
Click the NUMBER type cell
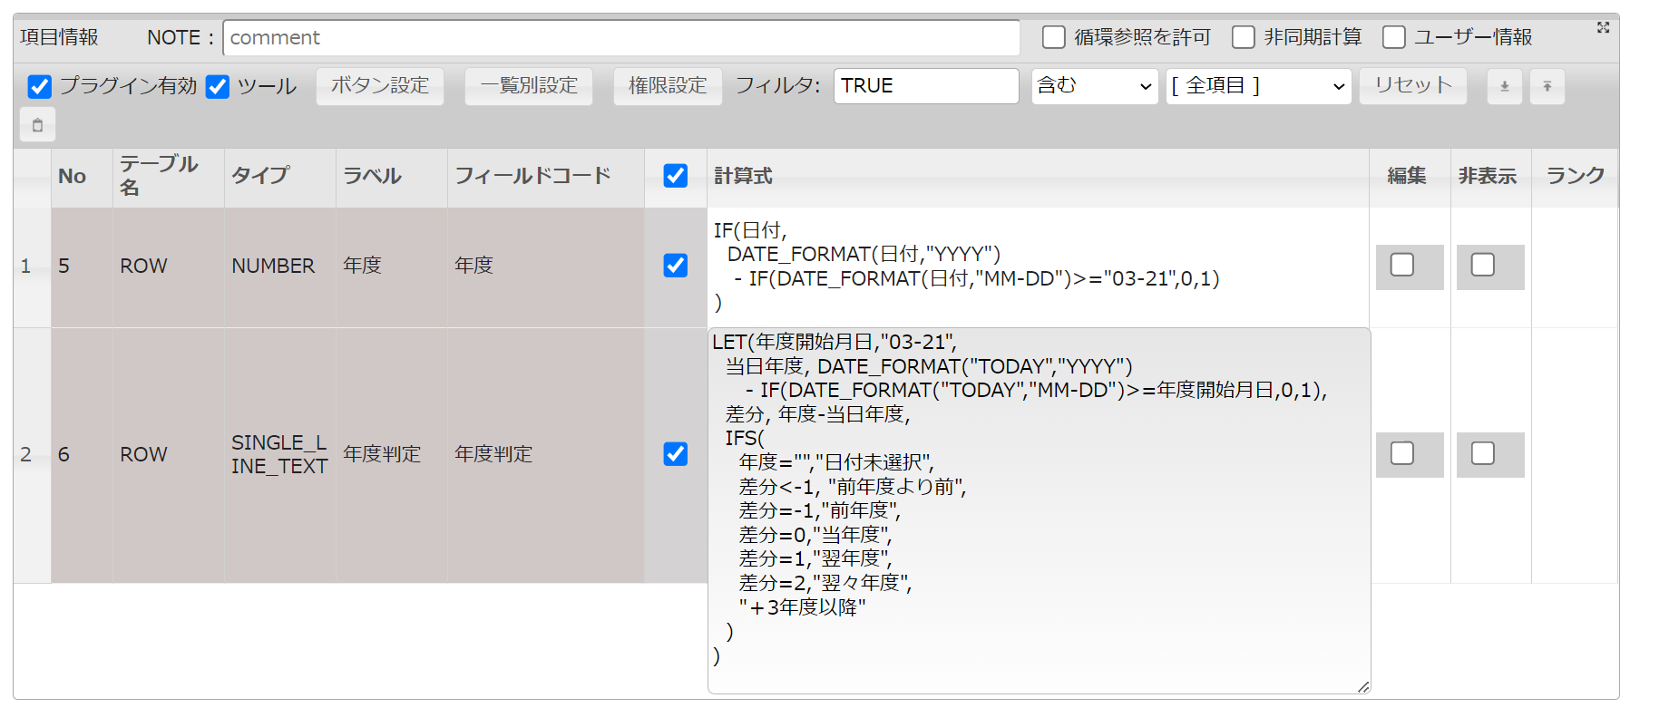280,267
